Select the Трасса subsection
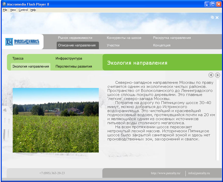Image resolution: width=223 pixels, height=182 pixels. coord(18,58)
